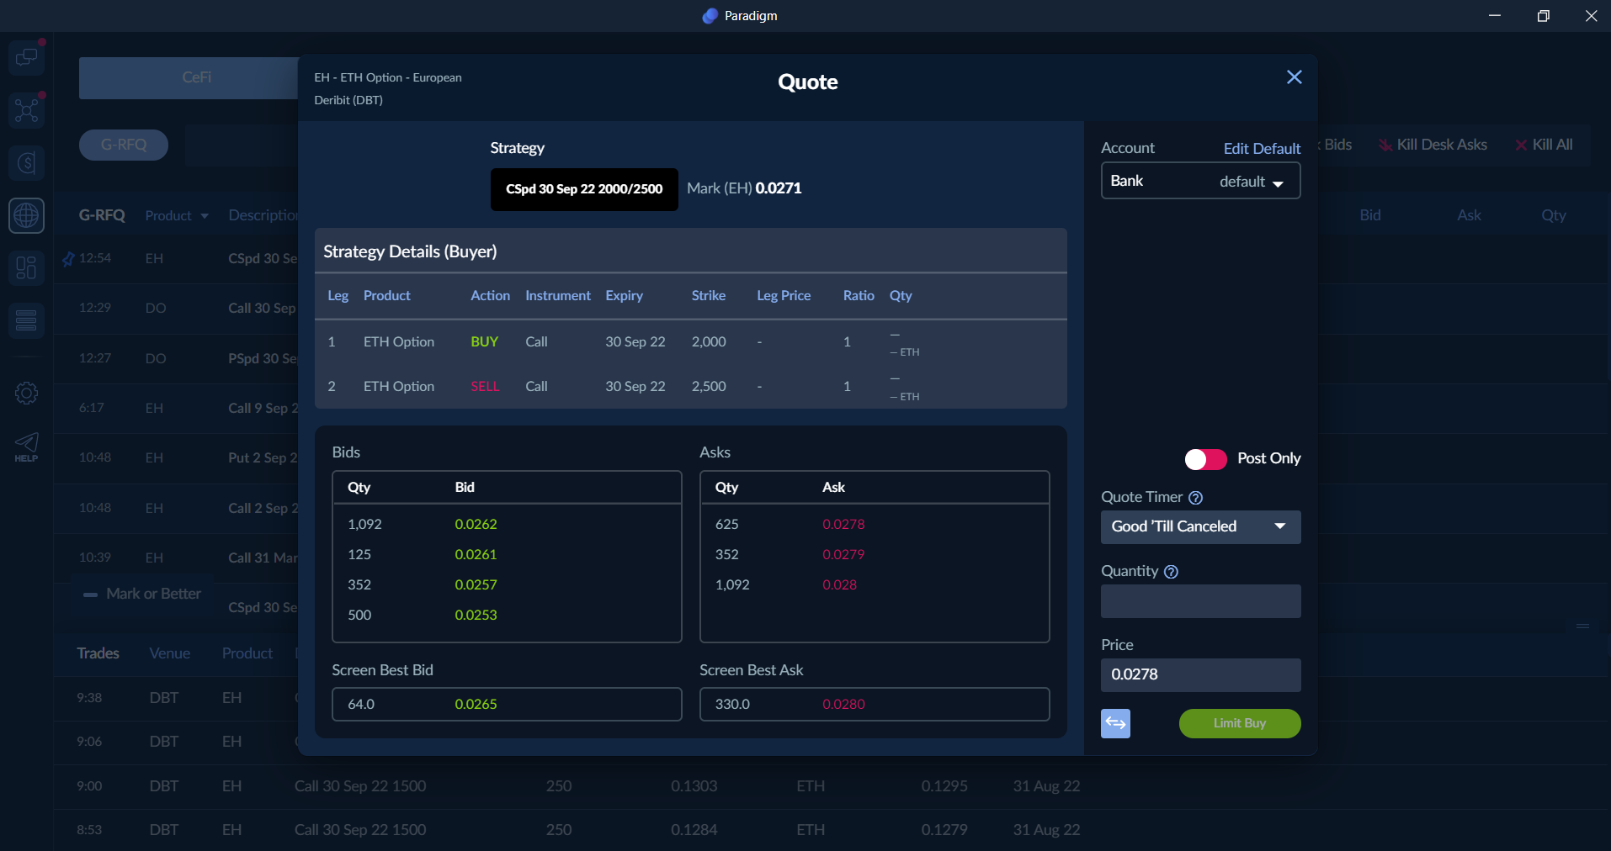Open the Help paper plane icon
This screenshot has height=851, width=1611.
point(26,446)
